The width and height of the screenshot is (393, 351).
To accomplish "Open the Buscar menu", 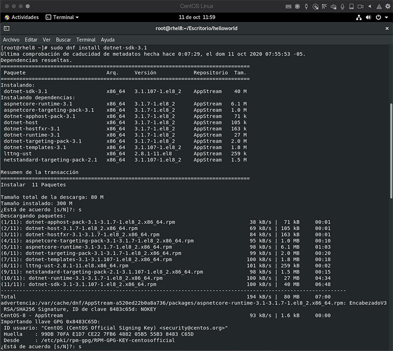I will [63, 40].
